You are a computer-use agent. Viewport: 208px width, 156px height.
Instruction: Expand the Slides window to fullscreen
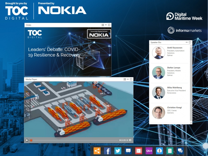(103, 25)
